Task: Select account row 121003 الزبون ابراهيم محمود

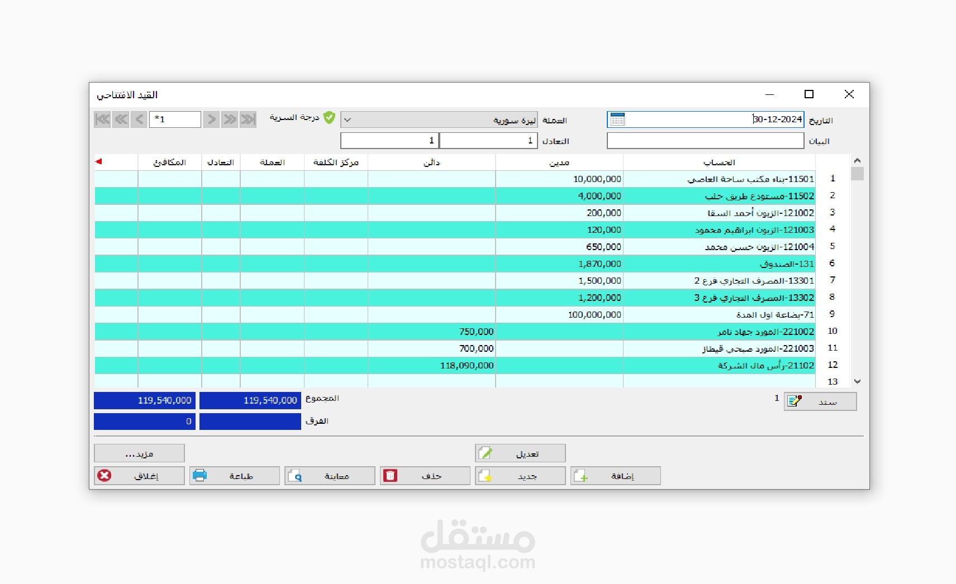Action: [719, 230]
